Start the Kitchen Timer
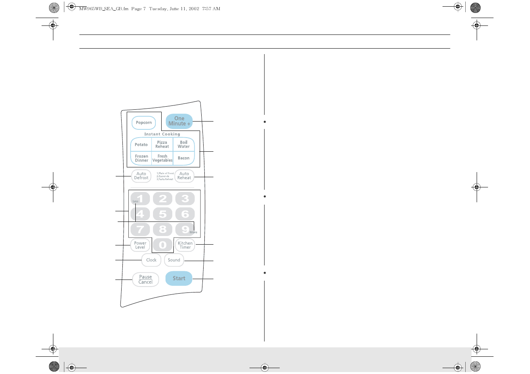 click(x=185, y=245)
